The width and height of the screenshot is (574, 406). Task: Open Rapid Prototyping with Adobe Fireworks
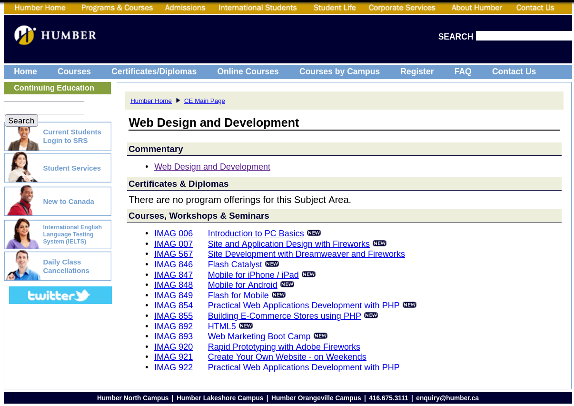(x=284, y=347)
